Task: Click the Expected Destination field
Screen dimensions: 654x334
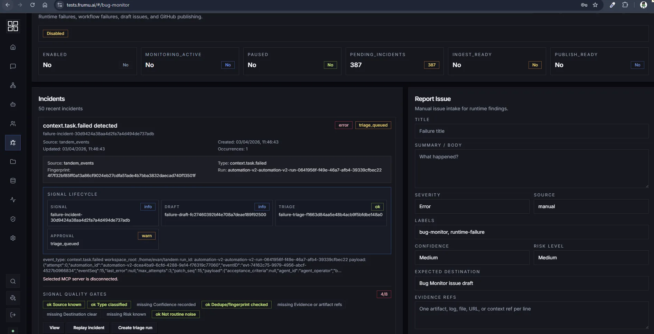Action: [x=532, y=283]
